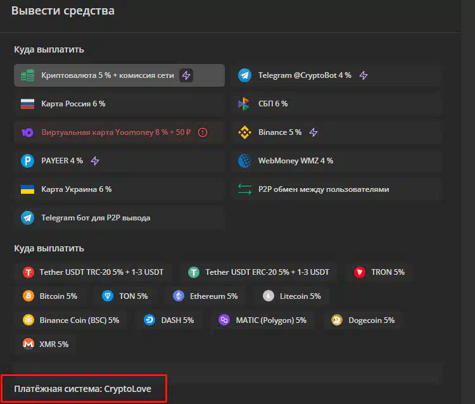The height and width of the screenshot is (404, 475).
Task: Choose Litecoin 5% currency
Action: (x=292, y=296)
